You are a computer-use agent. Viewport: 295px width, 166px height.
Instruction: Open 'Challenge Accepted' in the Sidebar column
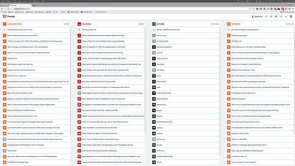click(x=239, y=35)
